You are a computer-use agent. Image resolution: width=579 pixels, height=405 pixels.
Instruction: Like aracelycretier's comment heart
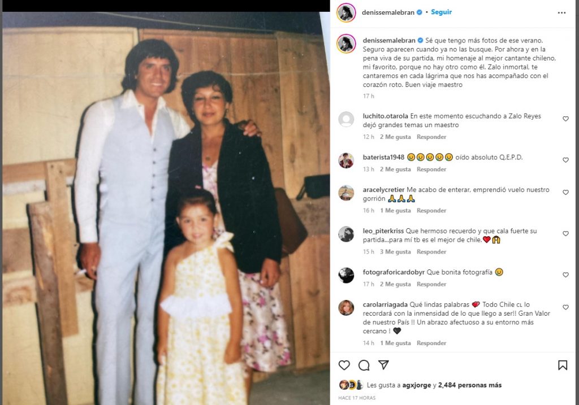pos(565,193)
